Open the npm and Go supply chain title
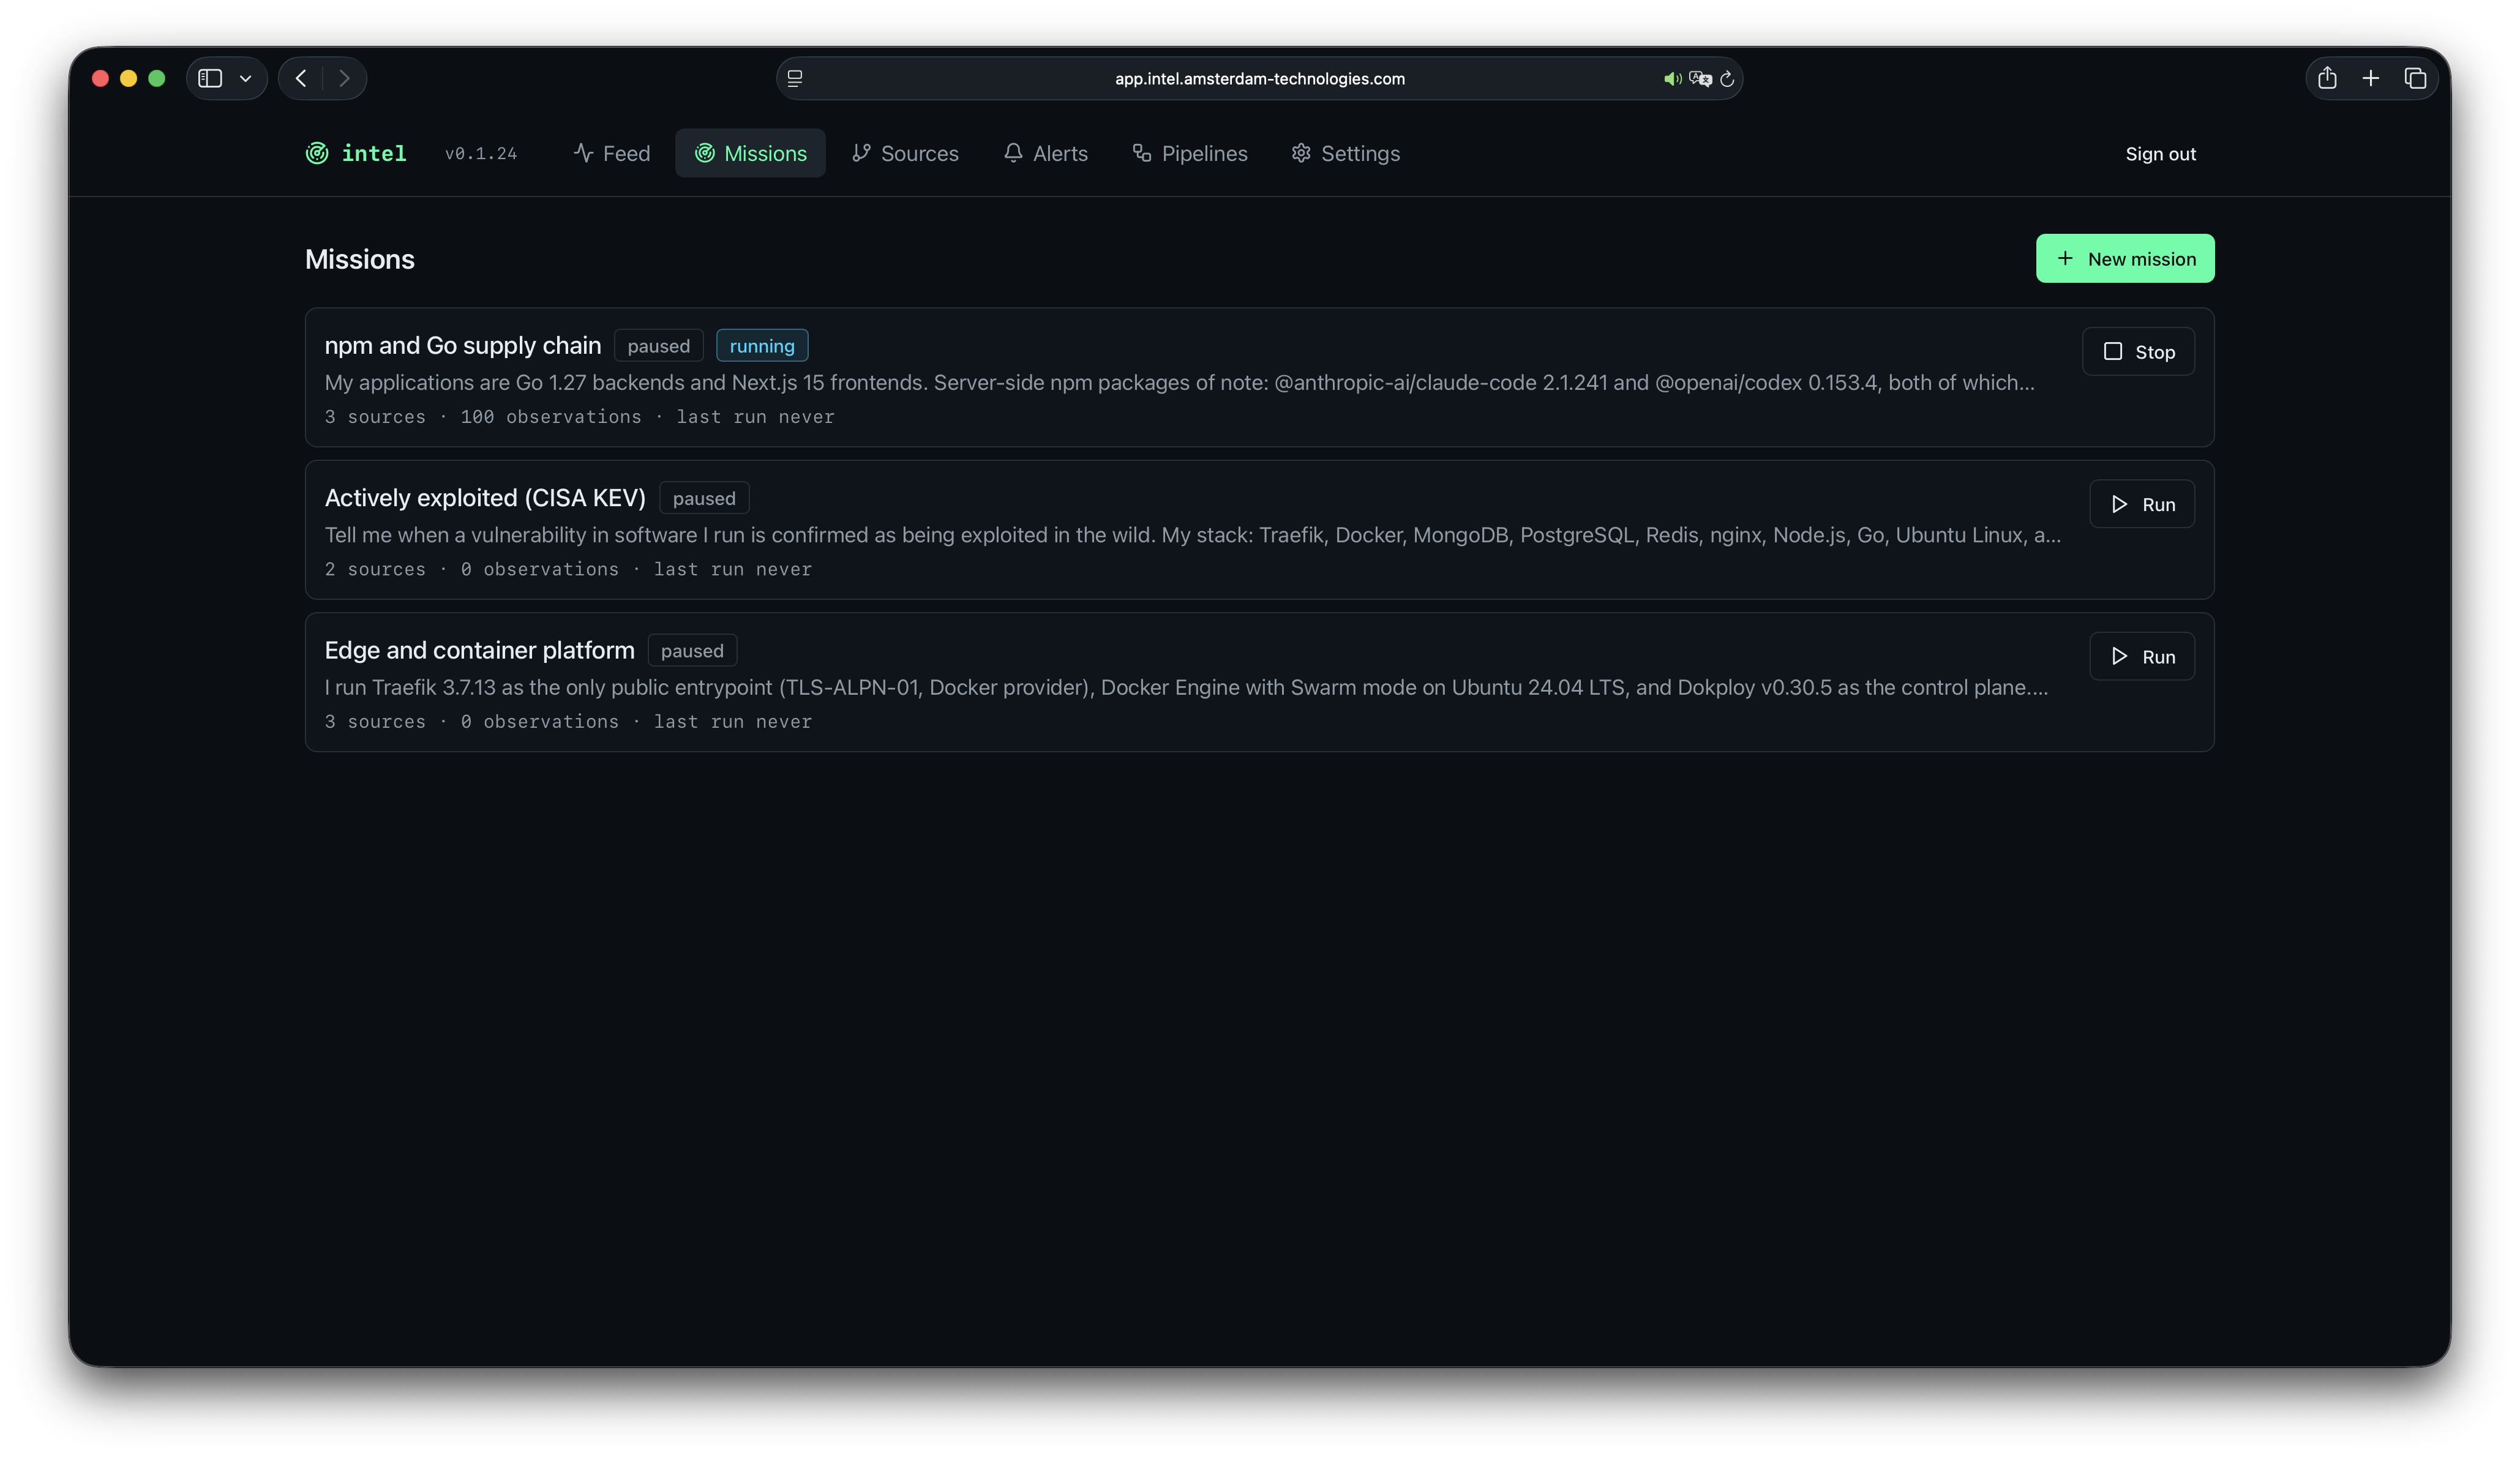This screenshot has width=2520, height=1458. point(463,346)
